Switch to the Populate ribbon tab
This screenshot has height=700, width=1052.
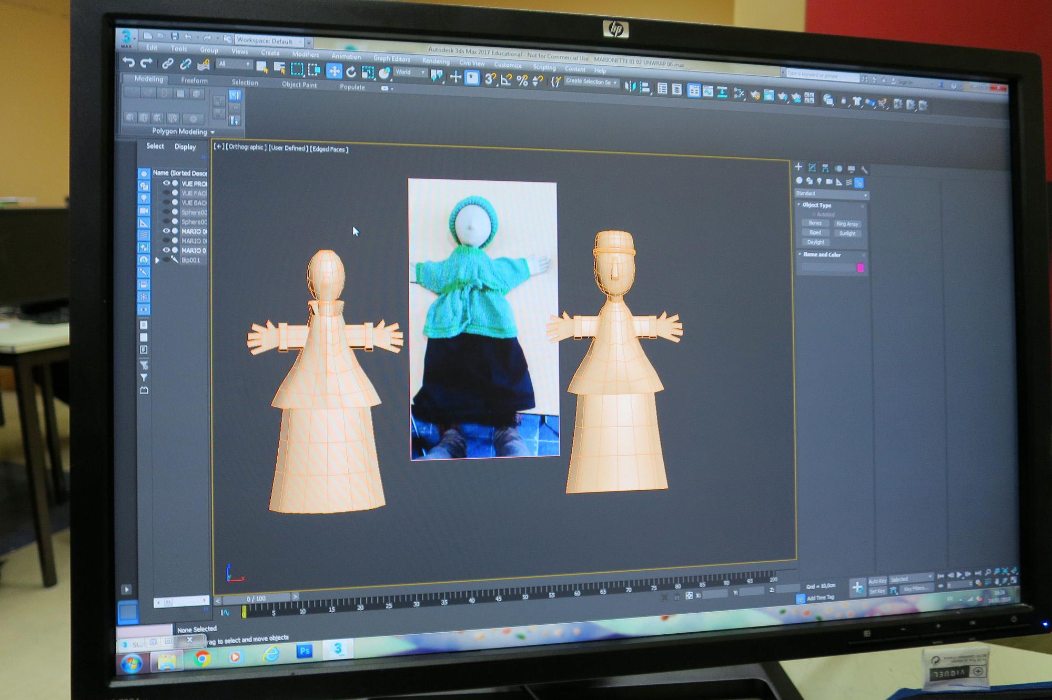(x=352, y=87)
